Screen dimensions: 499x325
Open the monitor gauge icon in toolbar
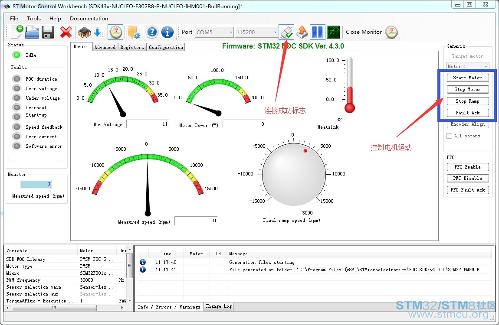(x=115, y=32)
